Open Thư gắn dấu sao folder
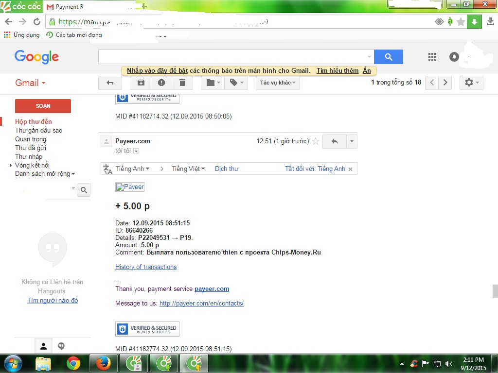Image resolution: width=498 pixels, height=373 pixels. tap(39, 130)
